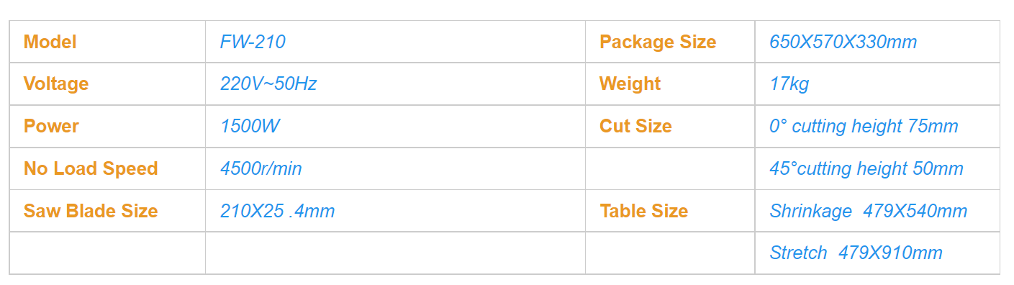Click the Weight label cell

tap(670, 83)
